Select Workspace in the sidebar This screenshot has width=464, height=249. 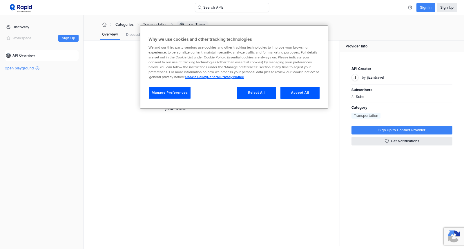(22, 38)
